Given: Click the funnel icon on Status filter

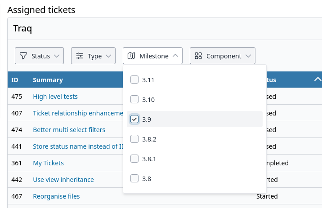Looking at the screenshot, I should 23,56.
